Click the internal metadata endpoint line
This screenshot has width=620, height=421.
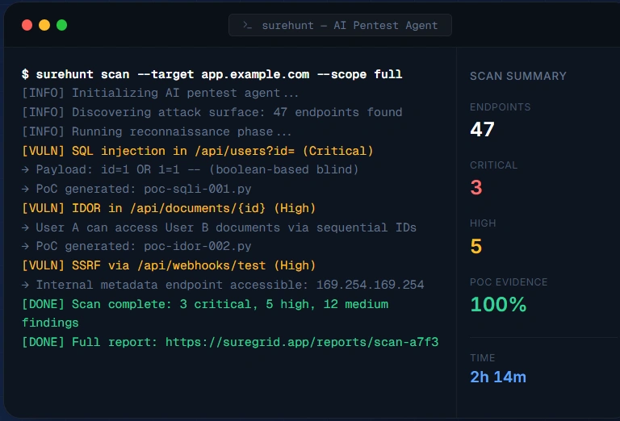point(223,285)
